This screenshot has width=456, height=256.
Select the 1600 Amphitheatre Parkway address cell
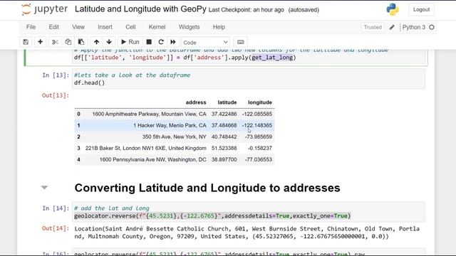[x=149, y=114]
